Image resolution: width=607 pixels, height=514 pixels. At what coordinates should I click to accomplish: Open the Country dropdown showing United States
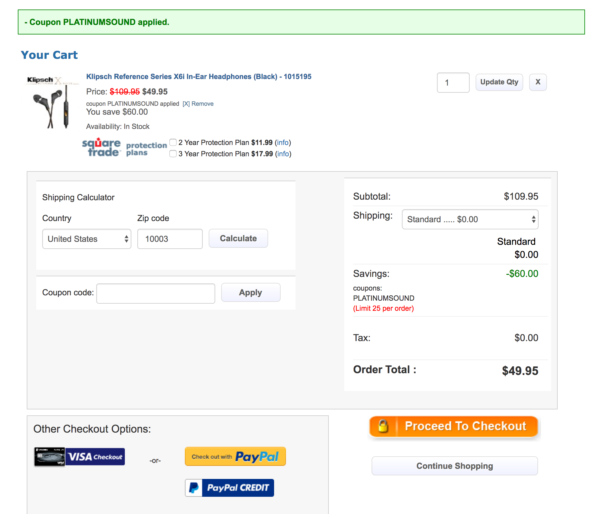pyautogui.click(x=87, y=239)
